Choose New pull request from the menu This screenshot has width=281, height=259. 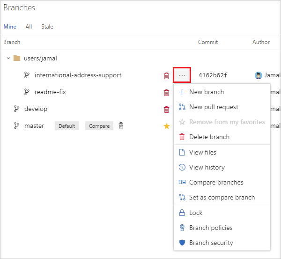pyautogui.click(x=222, y=107)
